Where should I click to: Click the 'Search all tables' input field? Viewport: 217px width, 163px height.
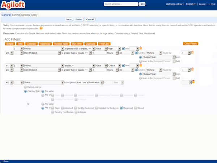(x=120, y=4)
